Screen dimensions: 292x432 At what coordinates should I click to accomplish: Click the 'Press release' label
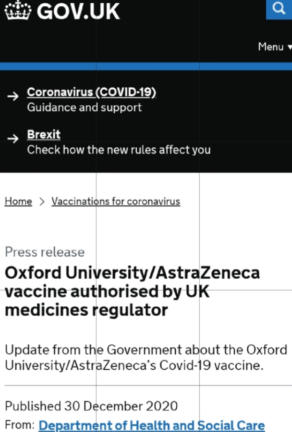click(x=45, y=252)
